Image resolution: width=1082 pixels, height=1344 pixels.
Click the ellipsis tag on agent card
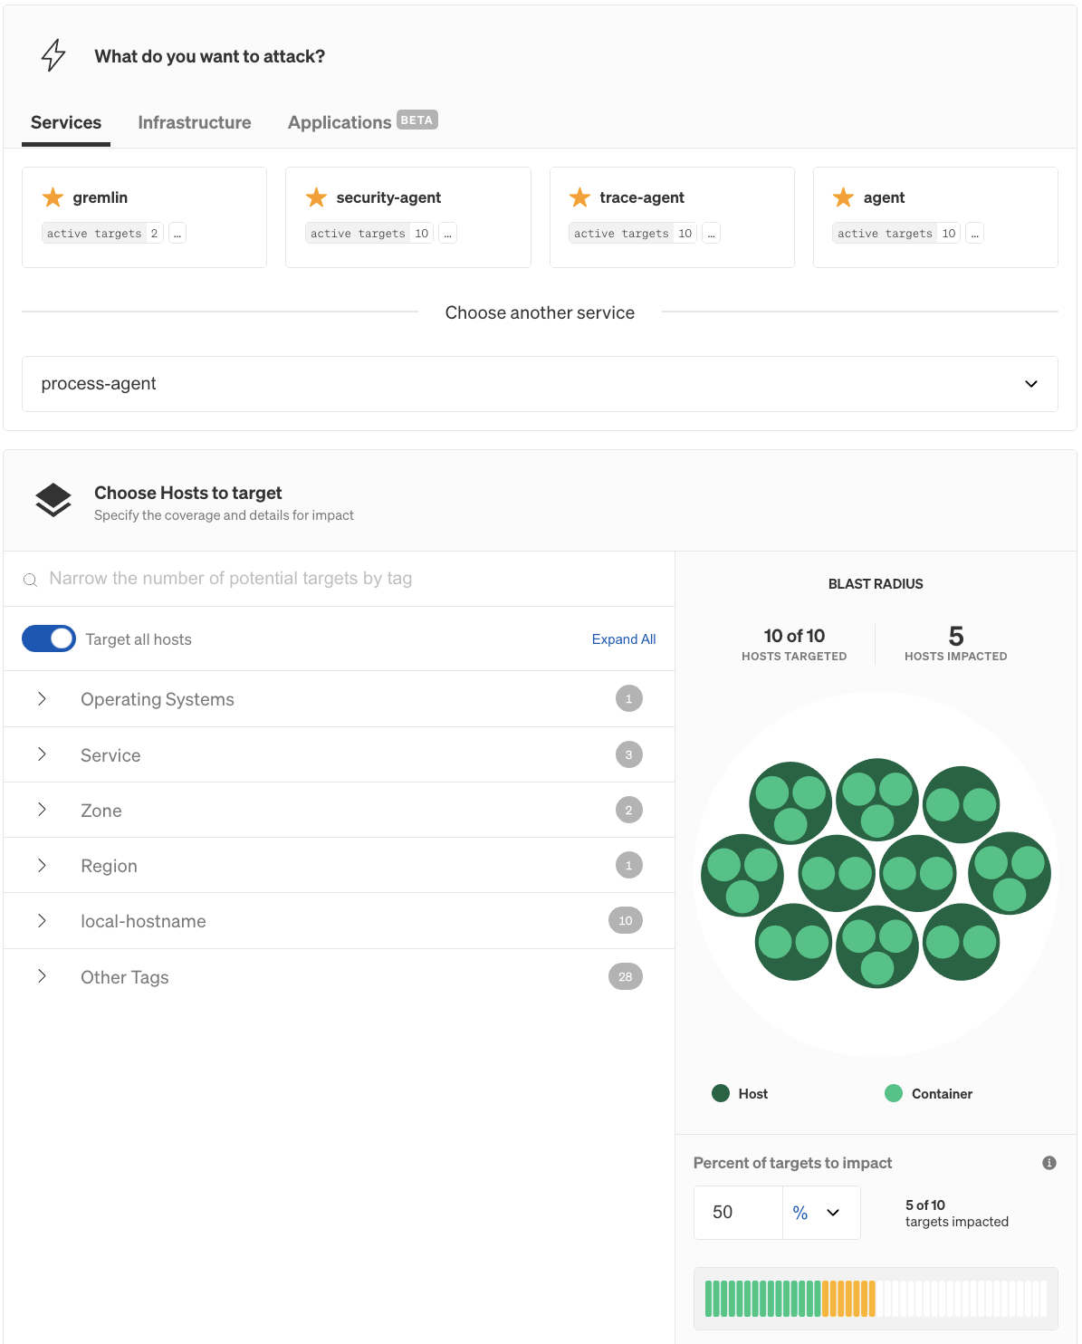pos(974,234)
